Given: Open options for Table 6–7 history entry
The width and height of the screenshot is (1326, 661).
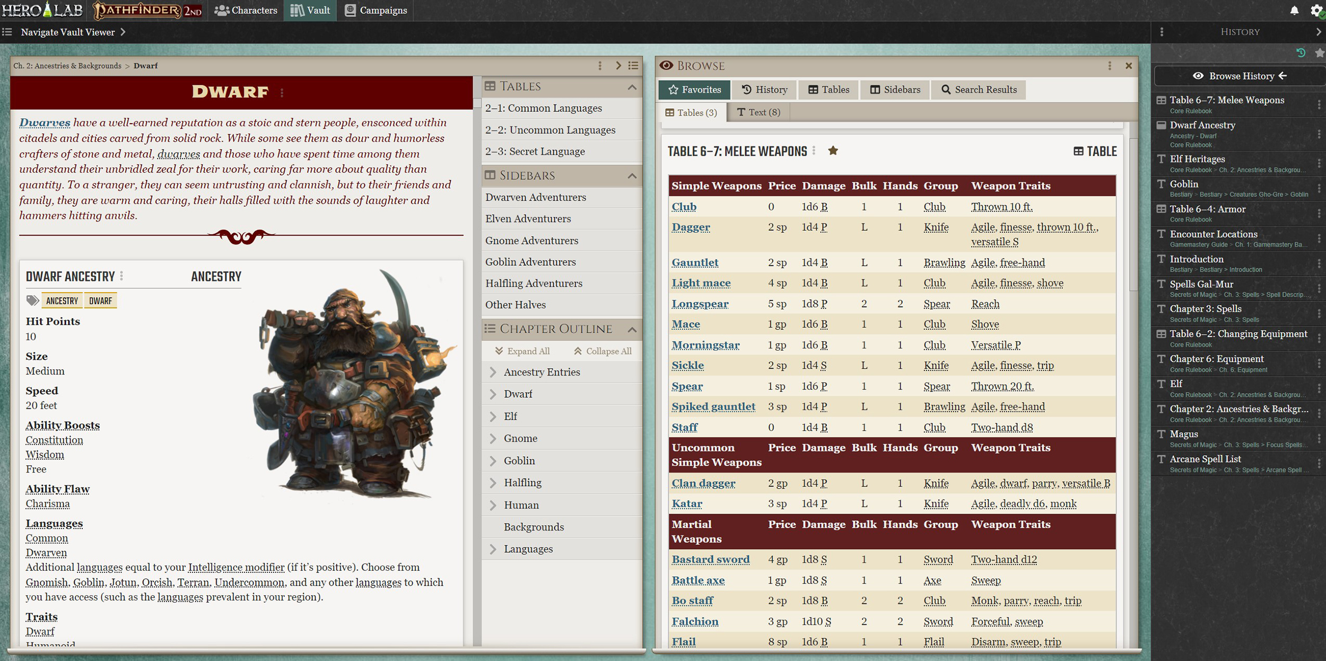Looking at the screenshot, I should [1319, 105].
